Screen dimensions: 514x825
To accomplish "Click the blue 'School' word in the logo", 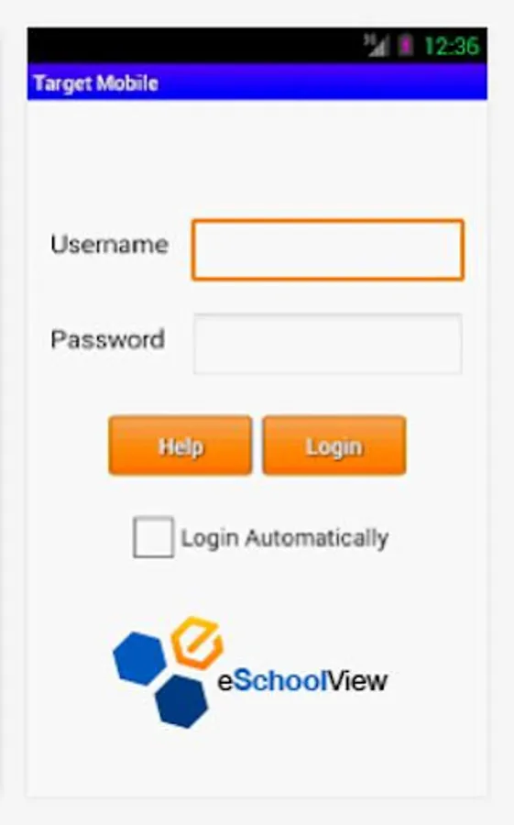I will coord(279,681).
